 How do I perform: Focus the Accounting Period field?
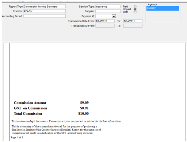point(45,16)
